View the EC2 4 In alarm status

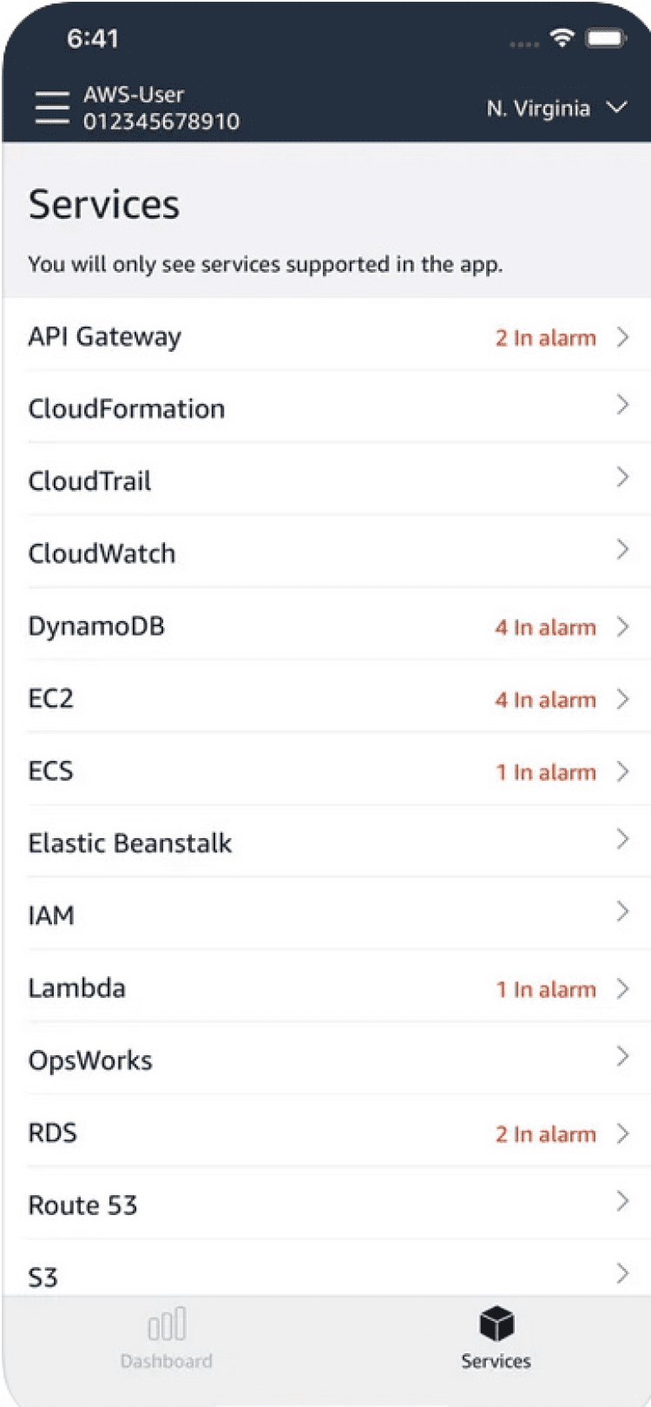coord(545,700)
